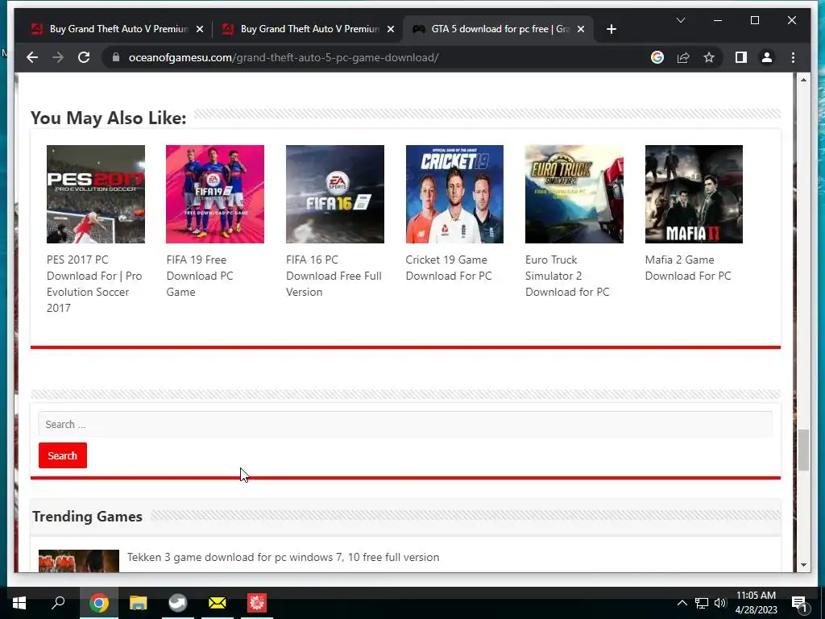Open red gear app on taskbar
825x619 pixels.
[x=257, y=603]
